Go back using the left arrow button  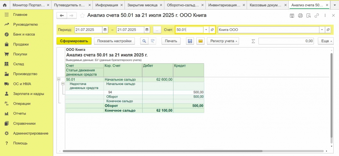pyautogui.click(x=62, y=16)
